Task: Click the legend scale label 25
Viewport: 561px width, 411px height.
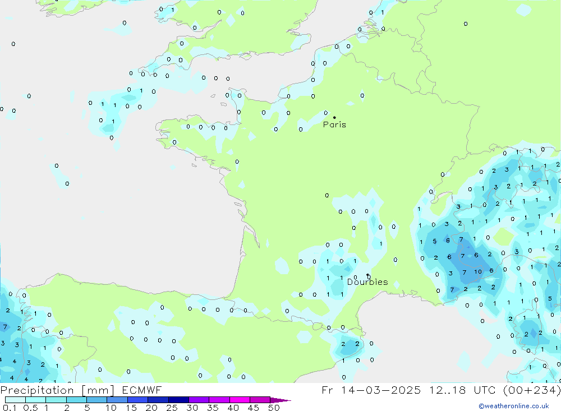Action: point(172,408)
